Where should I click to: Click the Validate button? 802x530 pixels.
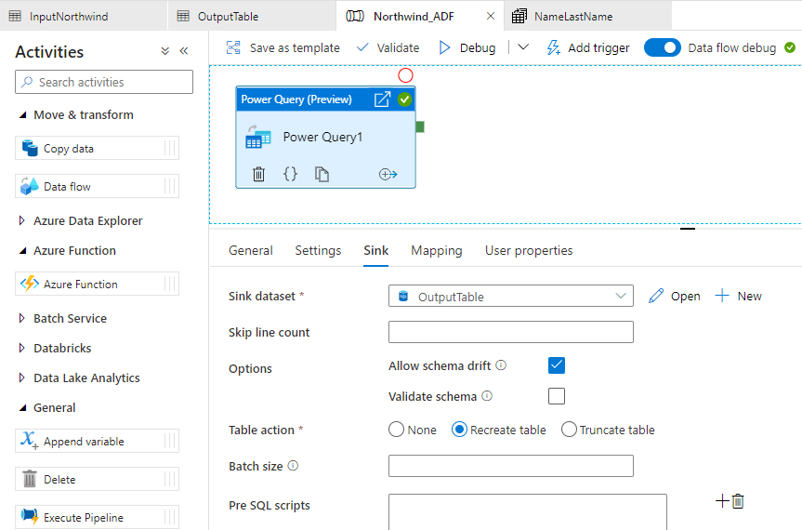point(388,47)
